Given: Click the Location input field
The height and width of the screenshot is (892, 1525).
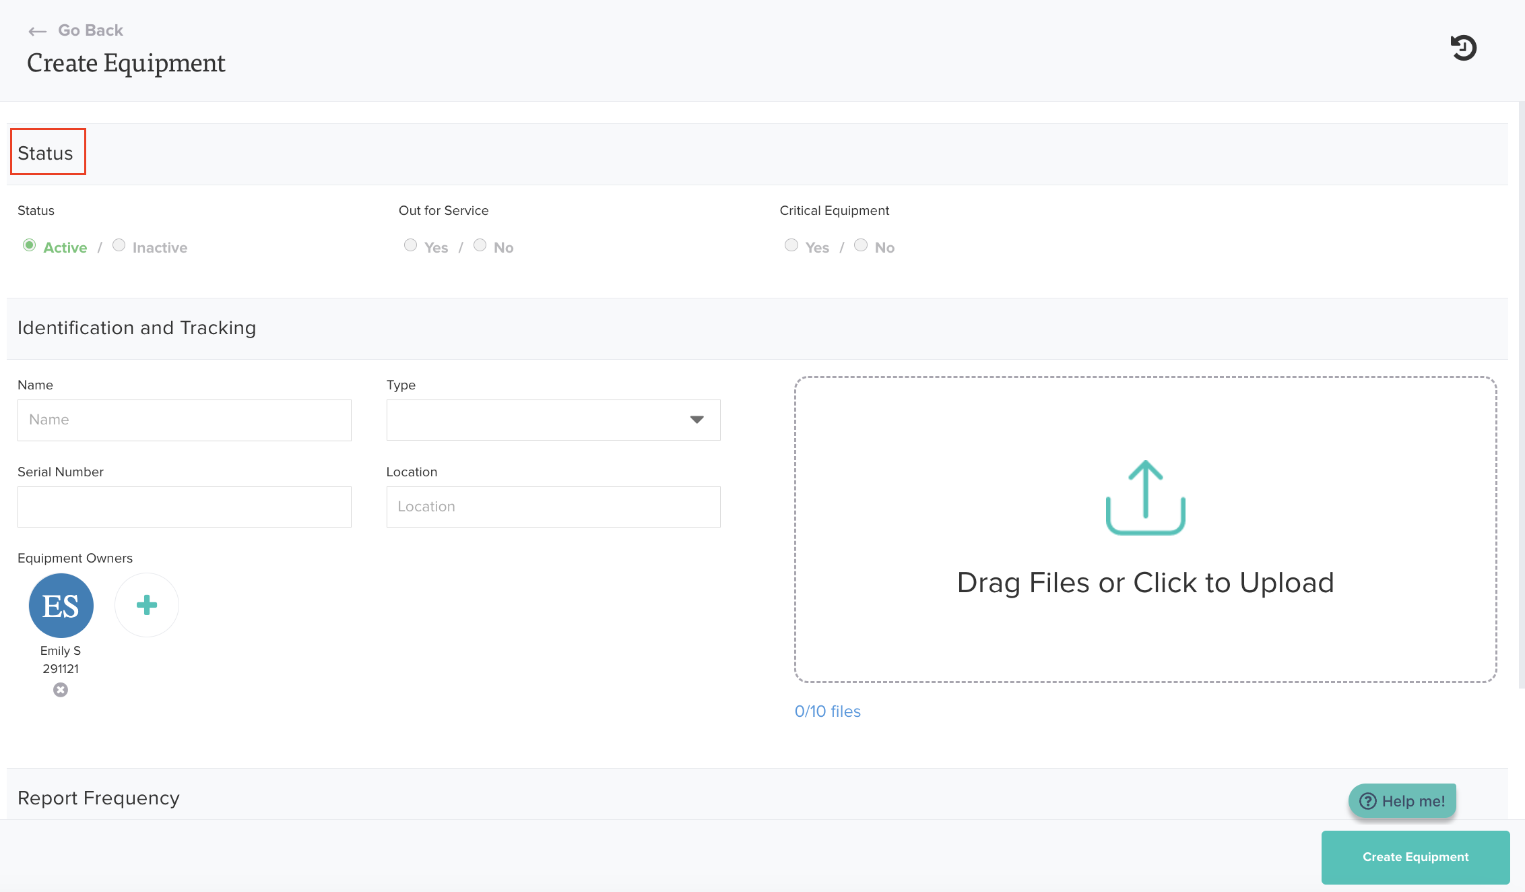Looking at the screenshot, I should pos(553,507).
